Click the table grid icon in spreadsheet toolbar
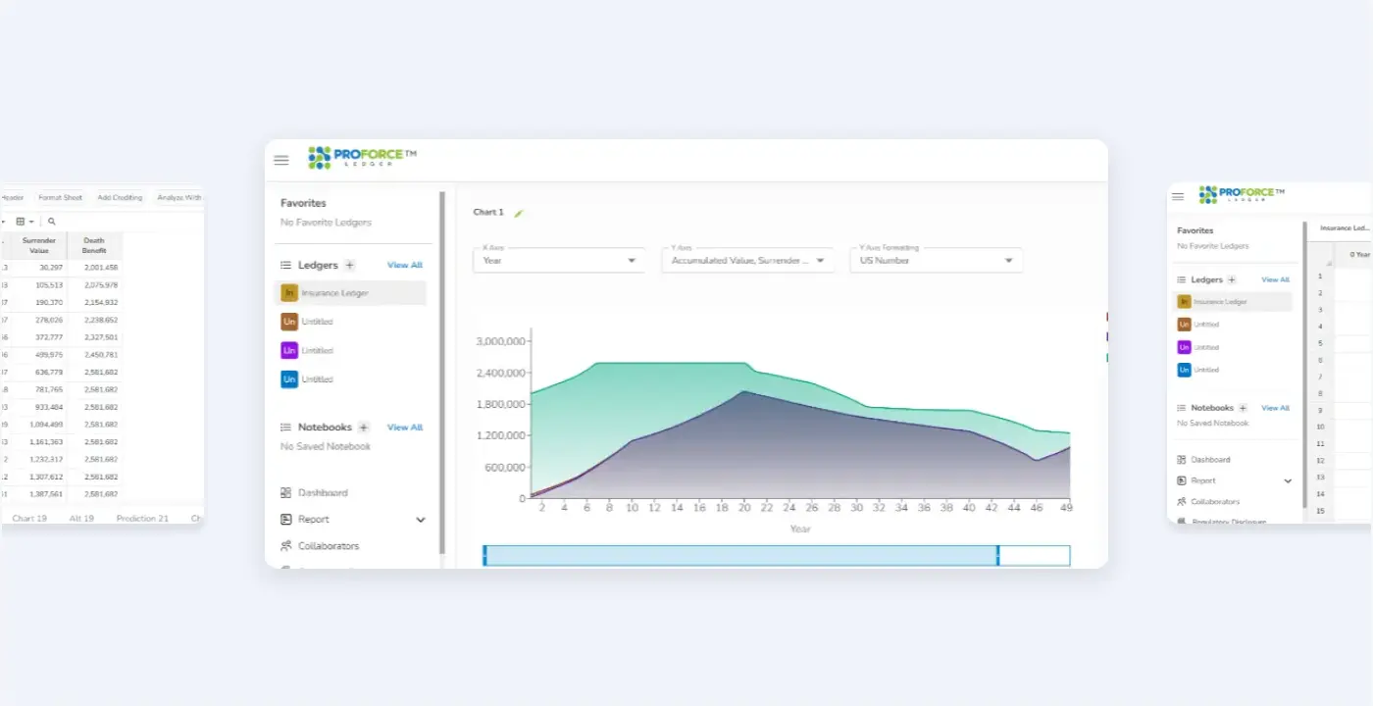 [21, 222]
